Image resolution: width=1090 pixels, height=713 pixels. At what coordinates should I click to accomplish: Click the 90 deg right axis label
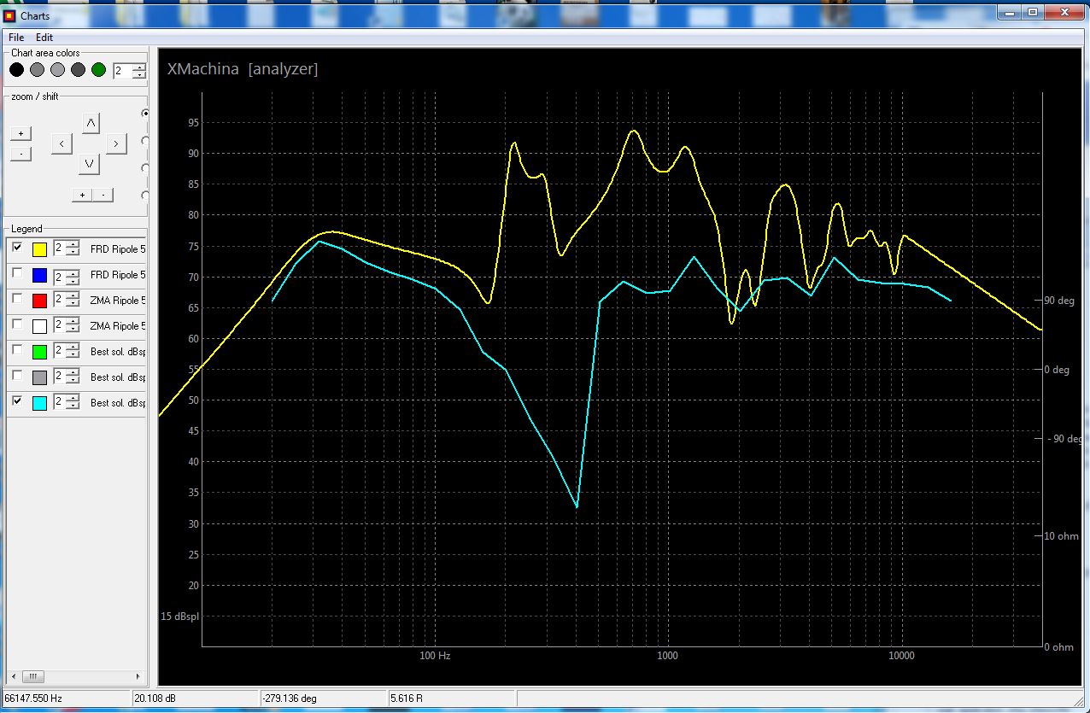(1059, 301)
